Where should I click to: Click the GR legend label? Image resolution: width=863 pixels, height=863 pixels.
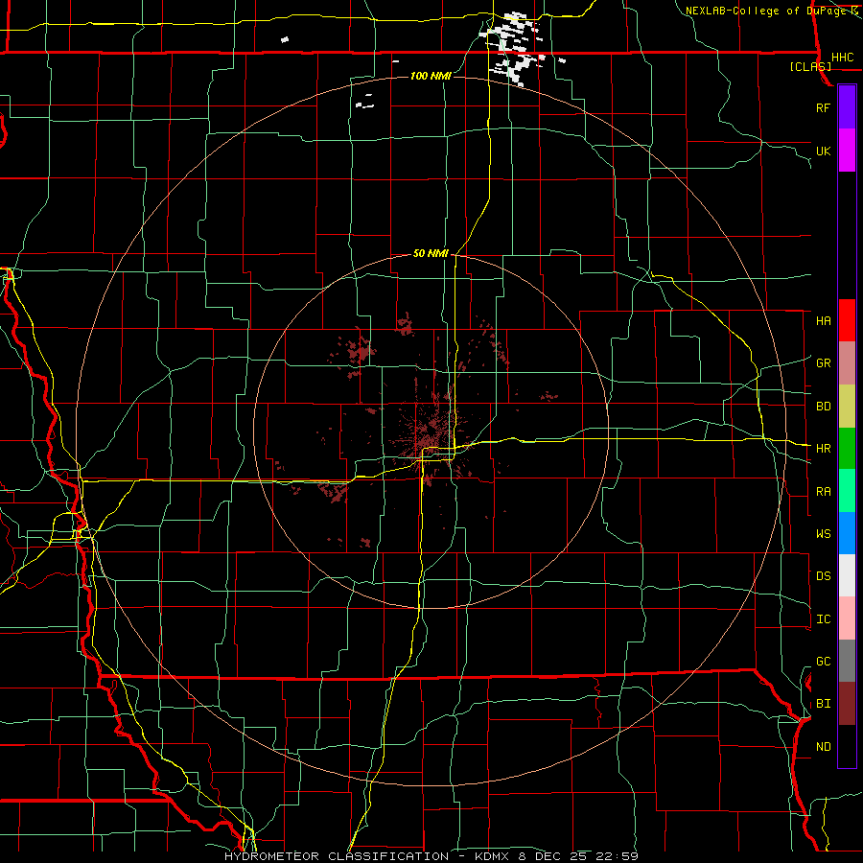tap(823, 362)
